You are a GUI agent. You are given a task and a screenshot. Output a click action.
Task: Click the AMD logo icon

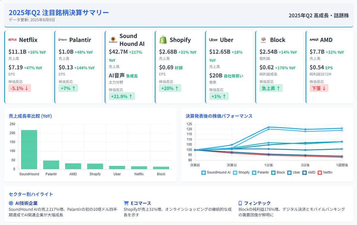pos(314,40)
